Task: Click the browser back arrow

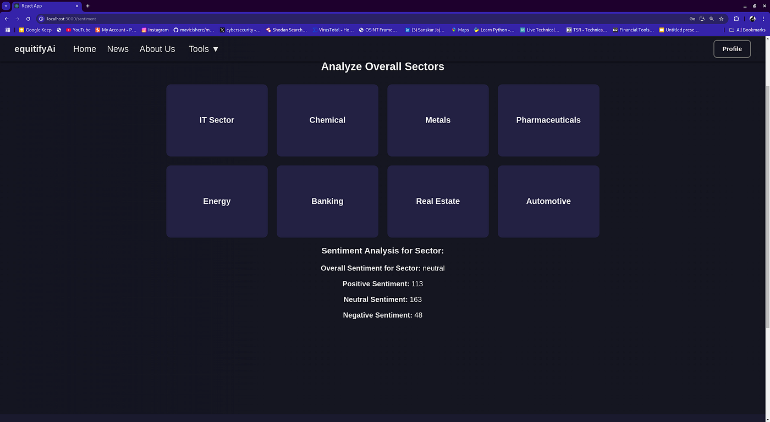Action: [7, 19]
